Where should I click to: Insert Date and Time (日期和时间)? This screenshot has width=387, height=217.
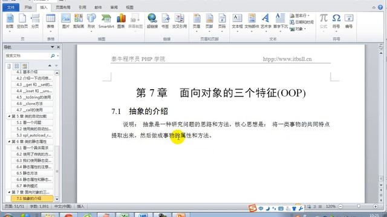click(302, 22)
